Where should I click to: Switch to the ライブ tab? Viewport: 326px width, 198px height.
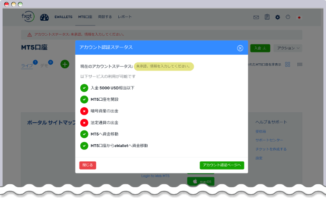(x=27, y=65)
